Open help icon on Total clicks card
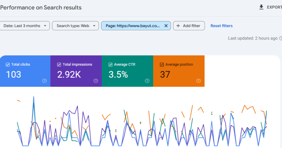This screenshot has width=282, height=148. click(44, 81)
